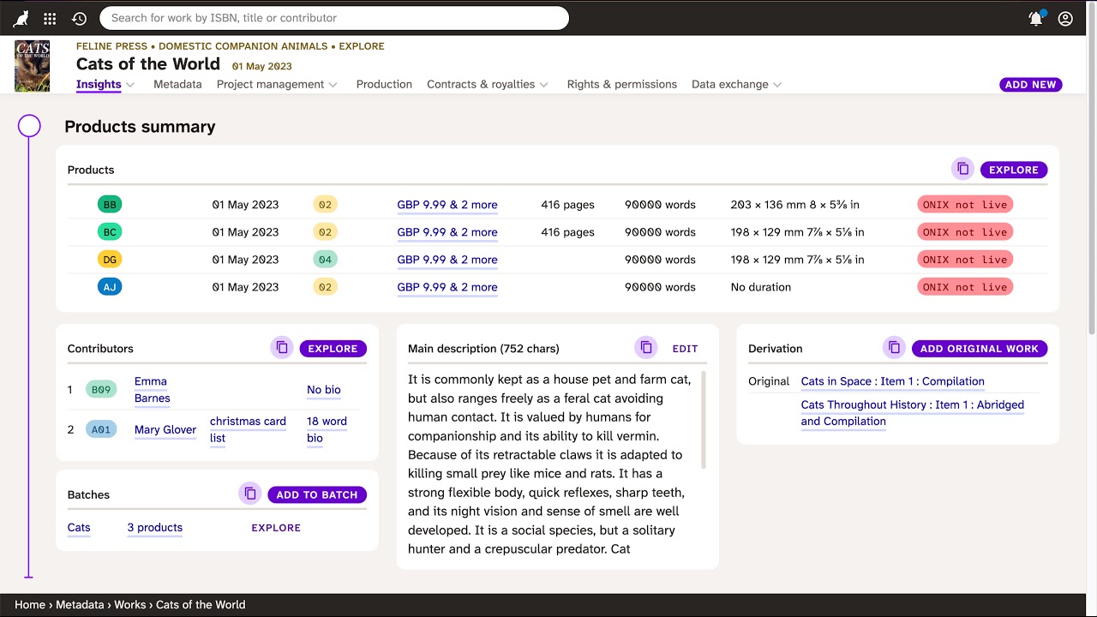The image size is (1097, 617).
Task: Click the cat logo home icon
Action: coord(21,18)
